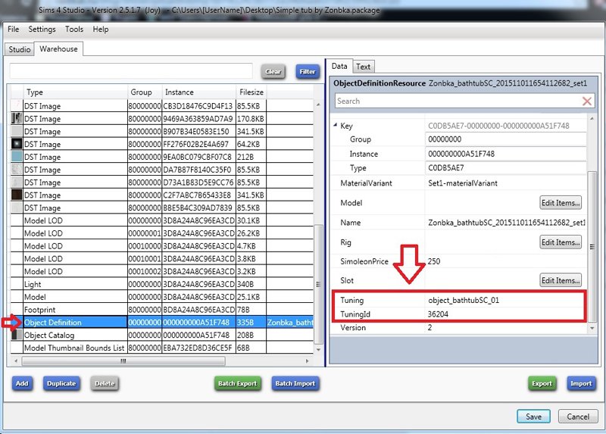Click the red X to clear the search box

(x=587, y=101)
